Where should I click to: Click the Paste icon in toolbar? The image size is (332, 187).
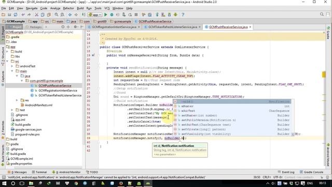[49, 15]
